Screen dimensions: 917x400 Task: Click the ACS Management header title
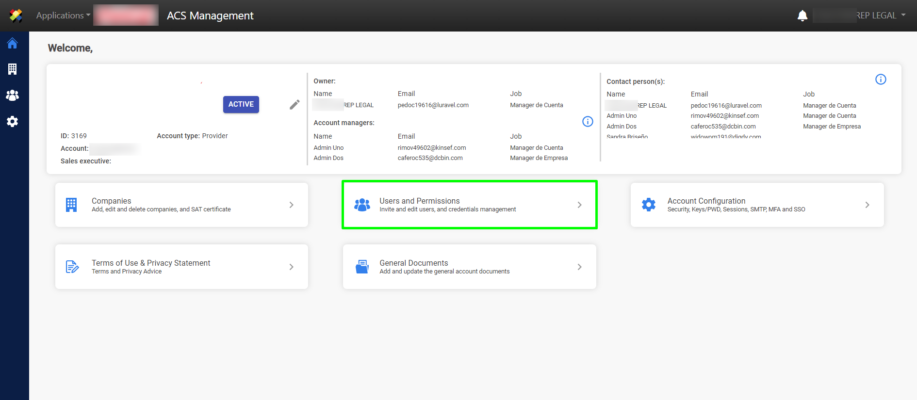tap(210, 16)
